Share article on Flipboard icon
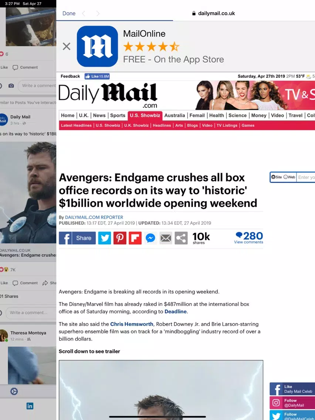This screenshot has height=420, width=315. (x=135, y=238)
